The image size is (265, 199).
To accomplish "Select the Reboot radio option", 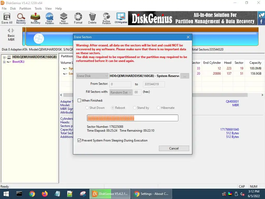I will point(113,108).
